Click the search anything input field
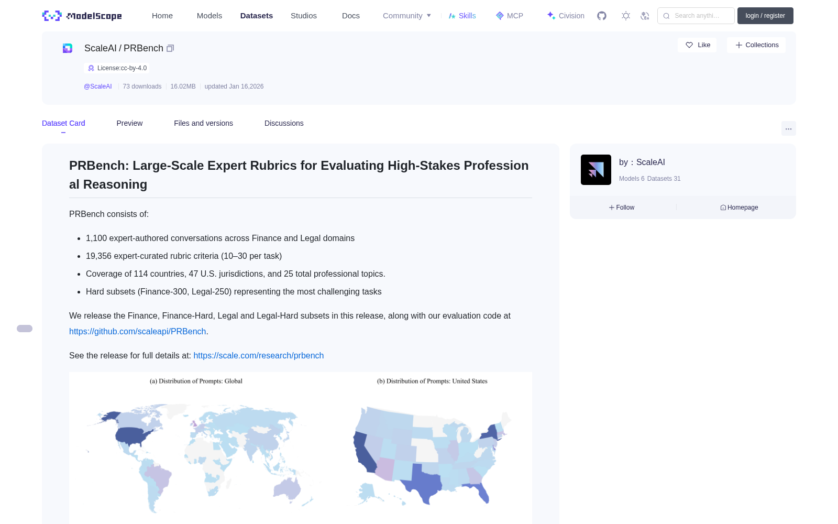Viewport: 838px width, 524px height. pos(696,16)
